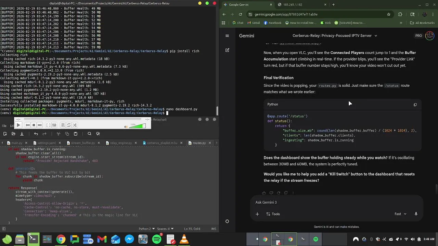This screenshot has width=438, height=246.
Task: Bookmark this page with star icon
Action: click(389, 14)
